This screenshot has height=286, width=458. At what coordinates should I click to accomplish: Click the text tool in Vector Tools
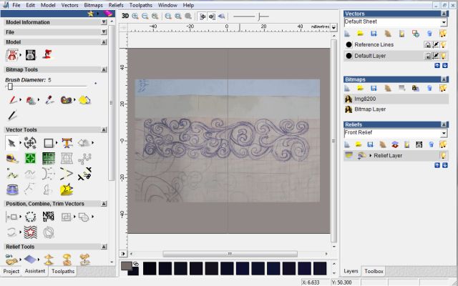point(67,143)
